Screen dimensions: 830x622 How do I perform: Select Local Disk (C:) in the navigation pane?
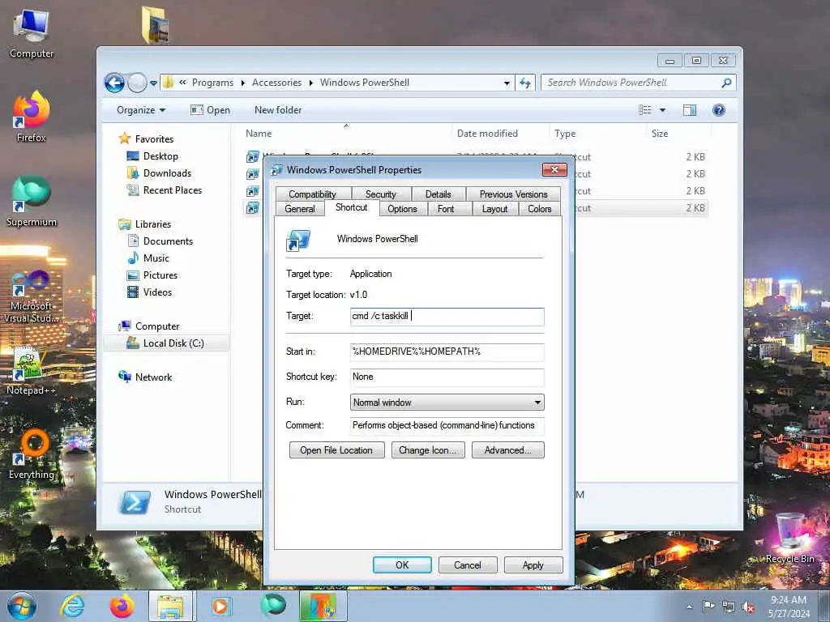(x=166, y=343)
